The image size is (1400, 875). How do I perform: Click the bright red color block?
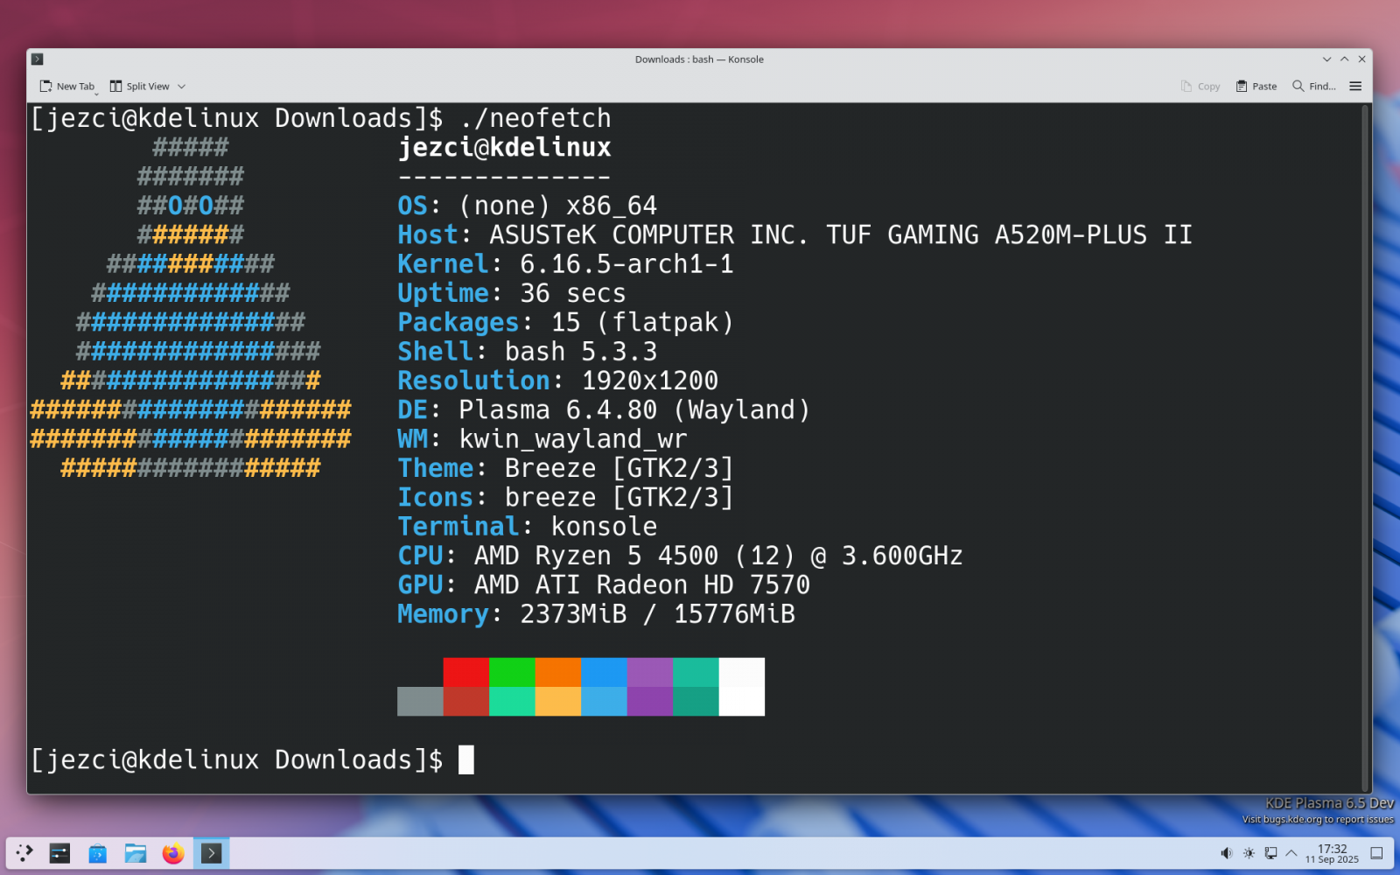(x=466, y=672)
